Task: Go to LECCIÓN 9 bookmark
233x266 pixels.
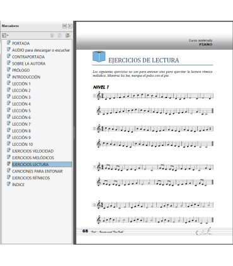Action: [x=21, y=138]
